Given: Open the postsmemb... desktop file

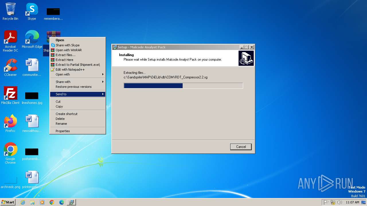Looking at the screenshot, I should (x=32, y=154).
